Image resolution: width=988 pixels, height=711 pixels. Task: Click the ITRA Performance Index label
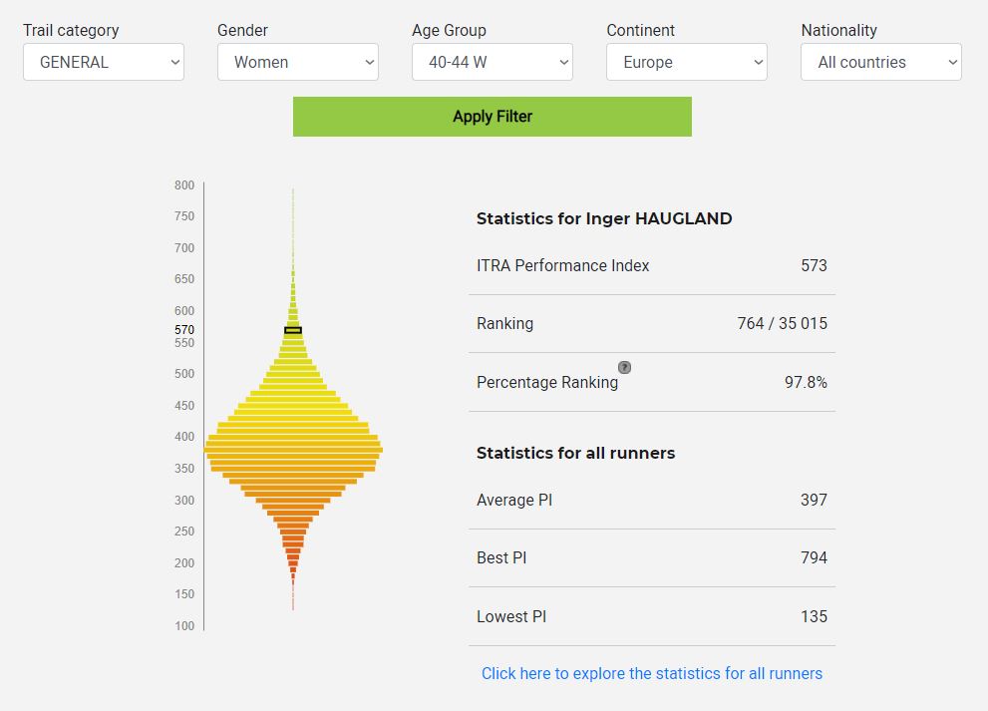click(x=562, y=265)
